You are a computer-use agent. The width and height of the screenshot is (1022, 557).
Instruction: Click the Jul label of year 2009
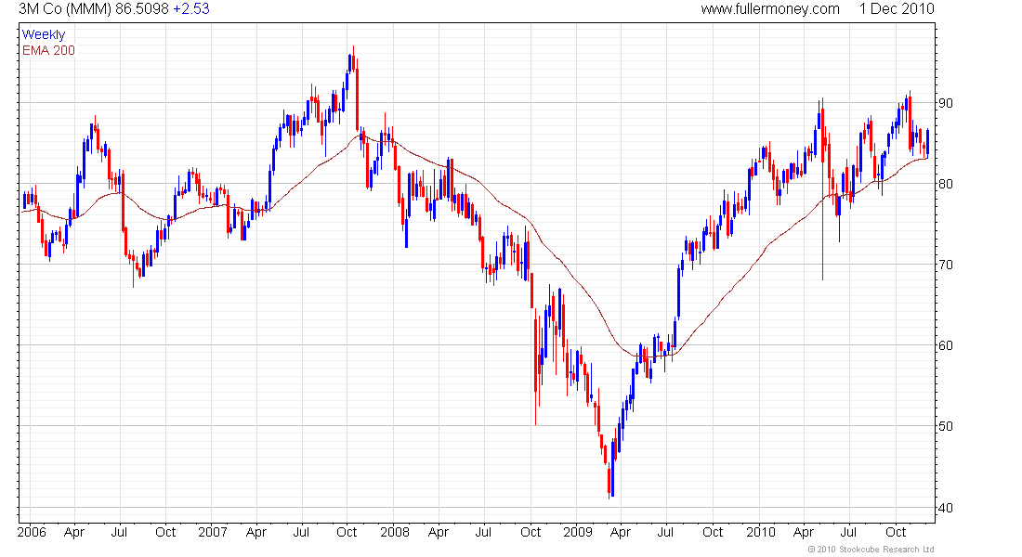point(665,532)
